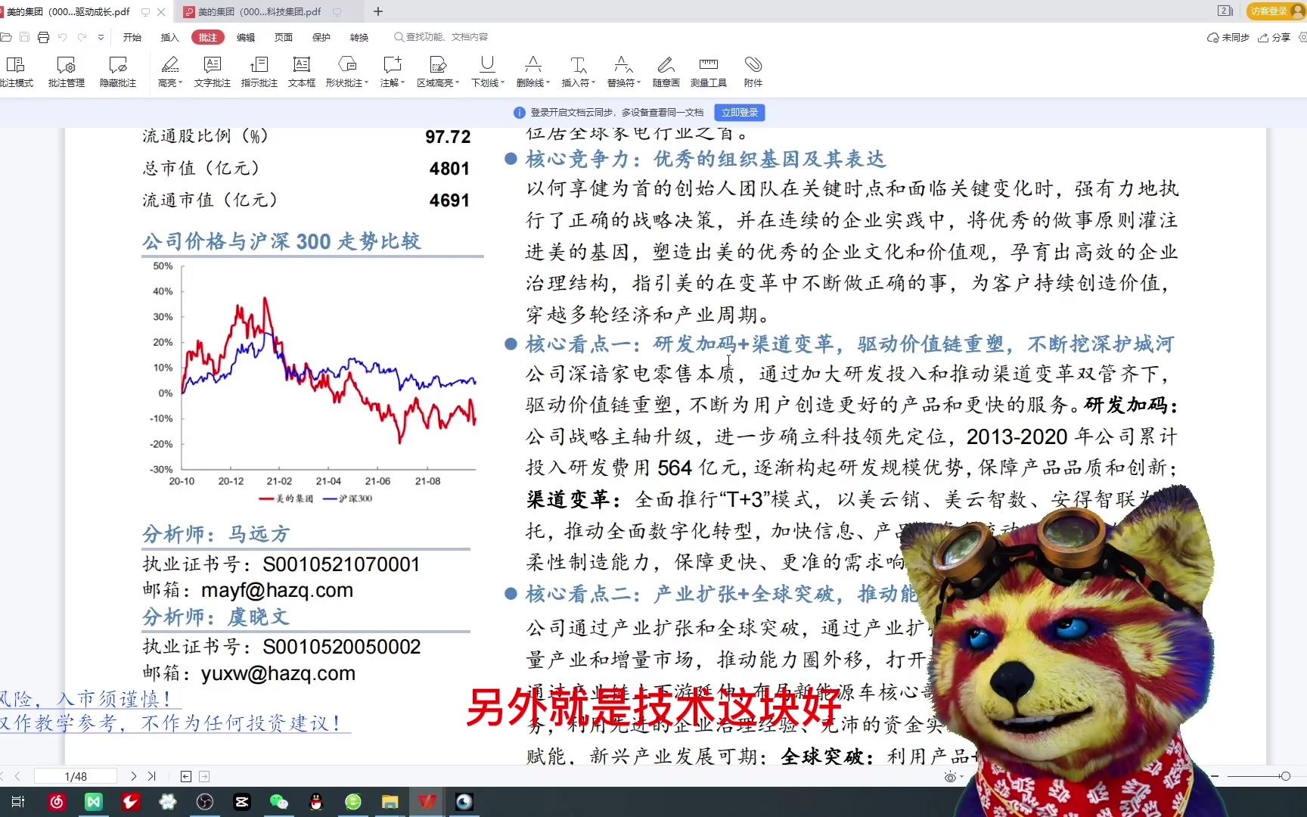Image resolution: width=1307 pixels, height=817 pixels.
Task: Expand the 区域高亮 dropdown arrow
Action: click(457, 83)
